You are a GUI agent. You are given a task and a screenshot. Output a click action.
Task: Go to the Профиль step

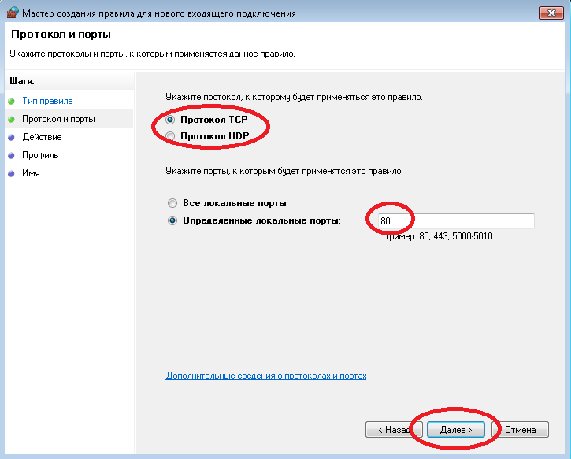(x=40, y=155)
